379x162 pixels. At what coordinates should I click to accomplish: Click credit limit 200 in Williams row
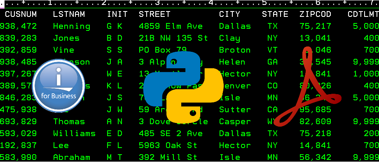coord(371,133)
